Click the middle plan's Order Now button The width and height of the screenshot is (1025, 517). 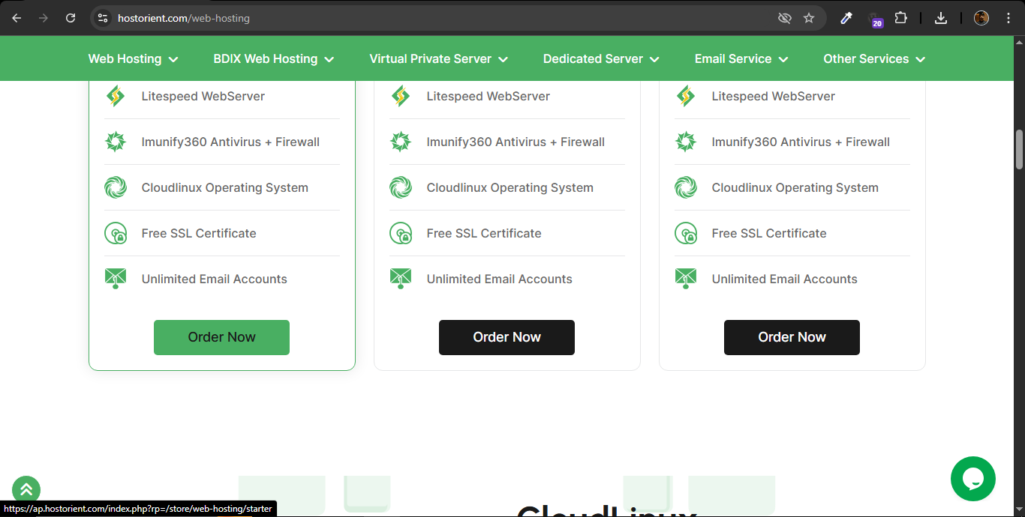coord(506,337)
